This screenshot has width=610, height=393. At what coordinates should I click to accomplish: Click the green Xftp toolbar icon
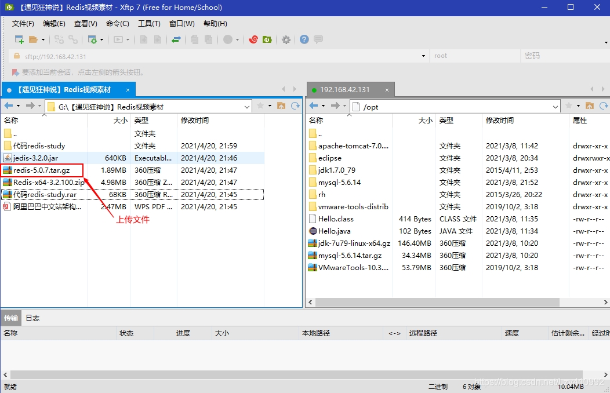tap(267, 39)
